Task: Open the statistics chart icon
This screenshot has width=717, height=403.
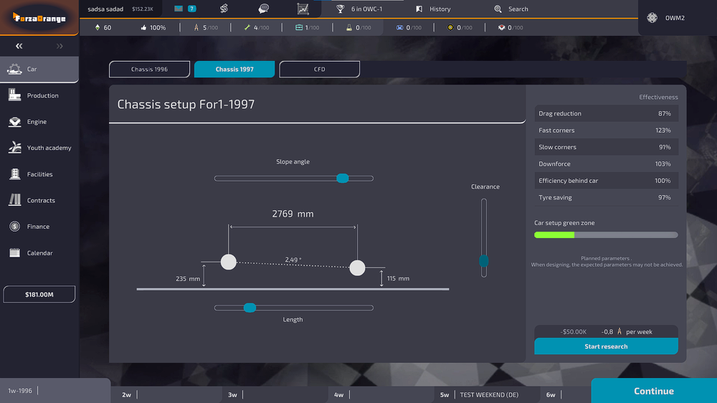Action: point(303,9)
